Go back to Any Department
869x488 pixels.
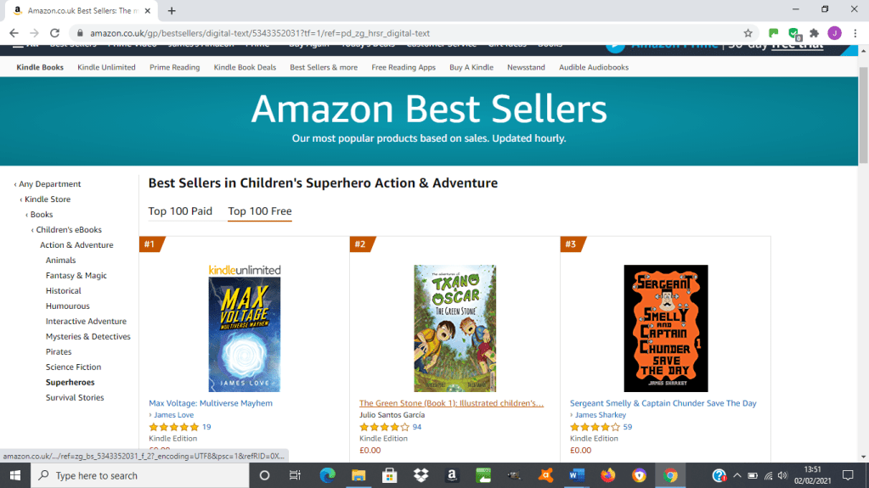[50, 184]
